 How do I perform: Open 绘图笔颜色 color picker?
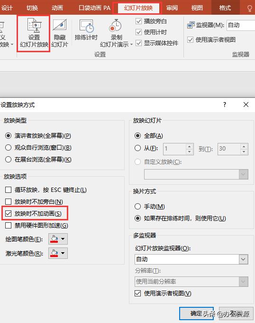click(x=58, y=239)
